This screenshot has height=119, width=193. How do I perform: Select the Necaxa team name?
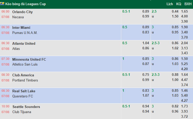point(18,17)
